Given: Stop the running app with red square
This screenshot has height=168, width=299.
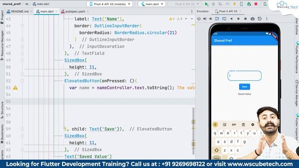Looking at the screenshot, I should (x=256, y=4).
